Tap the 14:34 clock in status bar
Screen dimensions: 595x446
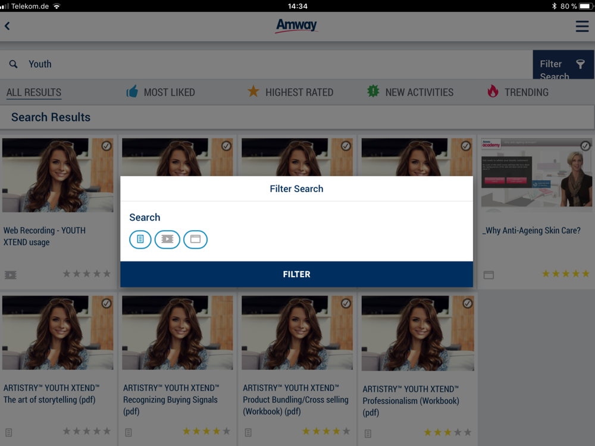point(297,6)
